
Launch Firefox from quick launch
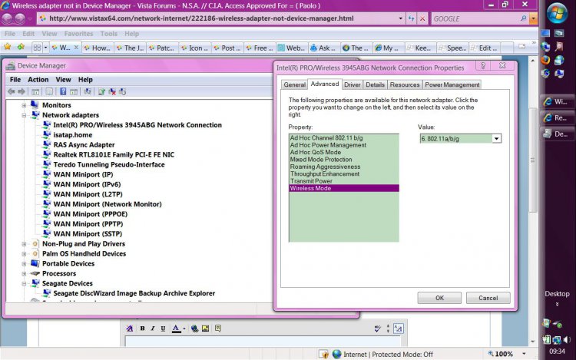545,60
